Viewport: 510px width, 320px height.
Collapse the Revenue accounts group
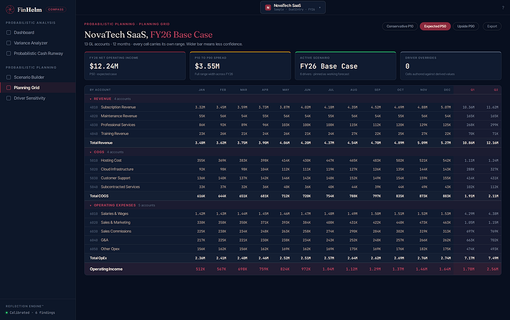(90, 99)
